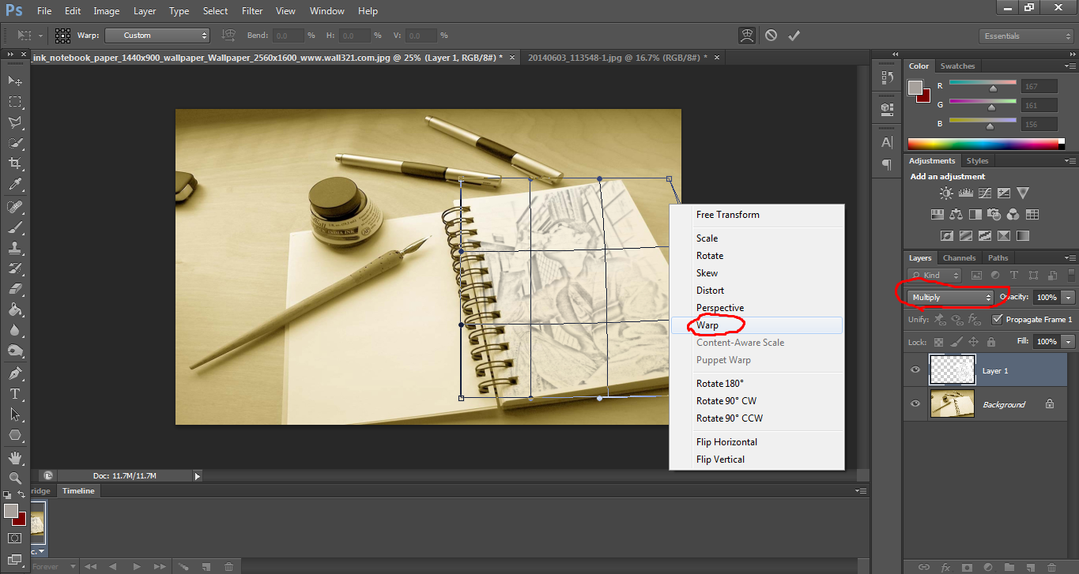This screenshot has width=1079, height=574.
Task: Select the Move tool
Action: (15, 81)
